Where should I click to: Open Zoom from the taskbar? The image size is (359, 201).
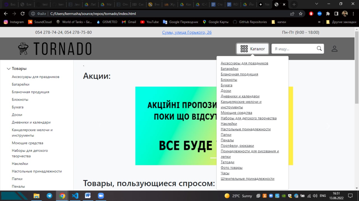tap(101, 196)
